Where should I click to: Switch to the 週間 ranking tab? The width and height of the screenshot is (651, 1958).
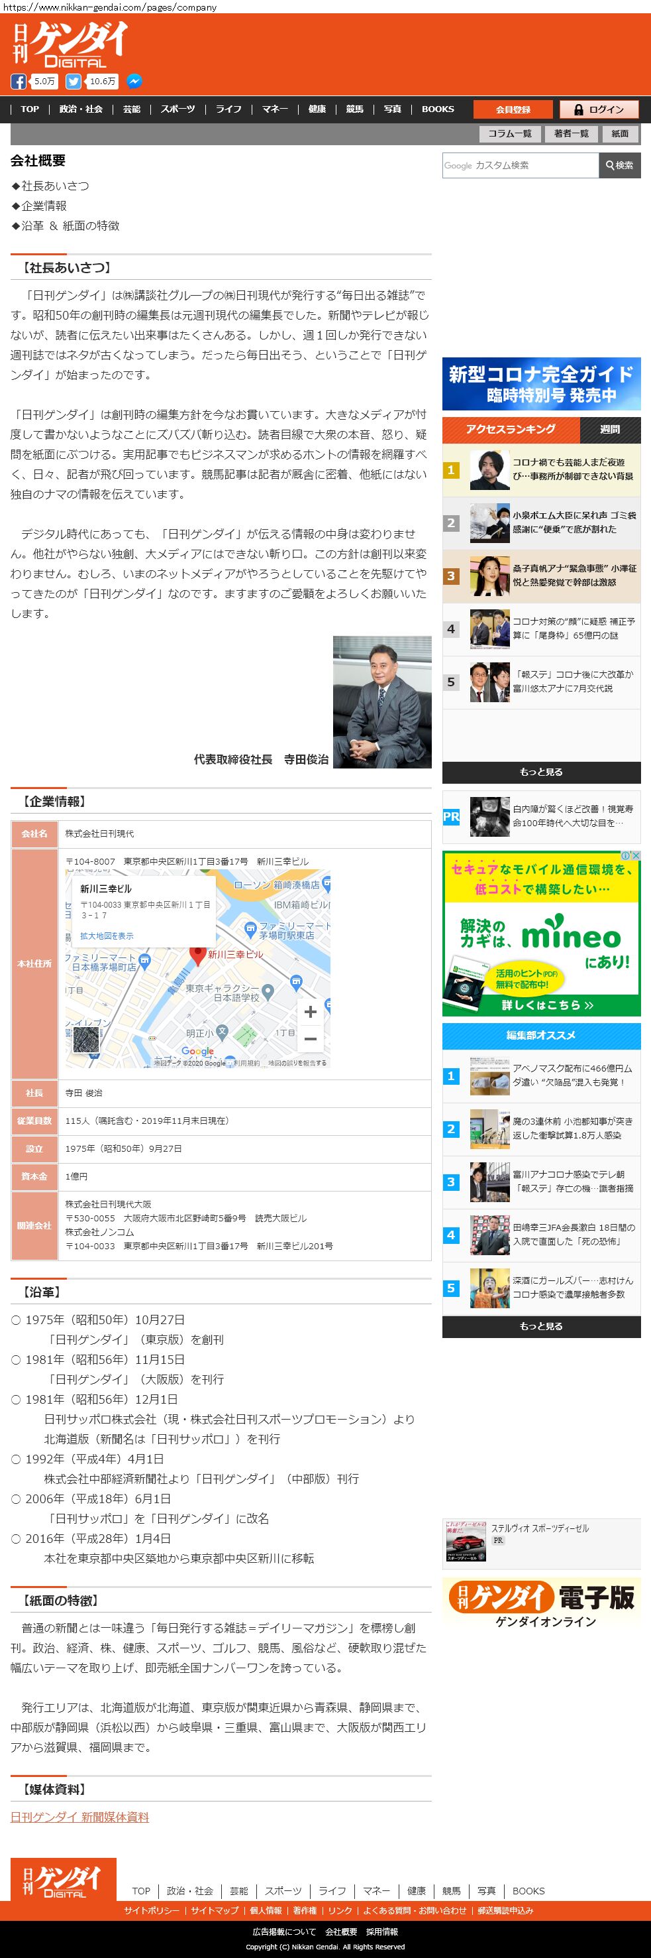click(x=610, y=430)
